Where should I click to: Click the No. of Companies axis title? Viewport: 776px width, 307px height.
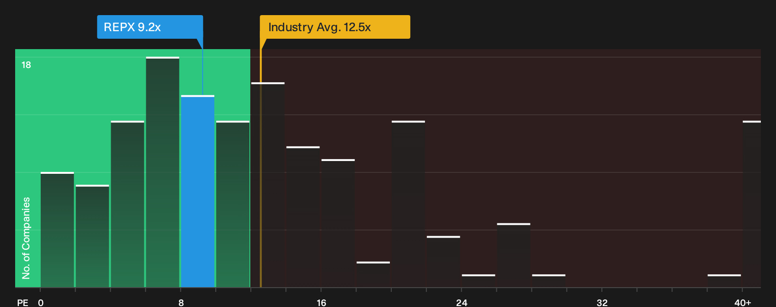coord(26,238)
